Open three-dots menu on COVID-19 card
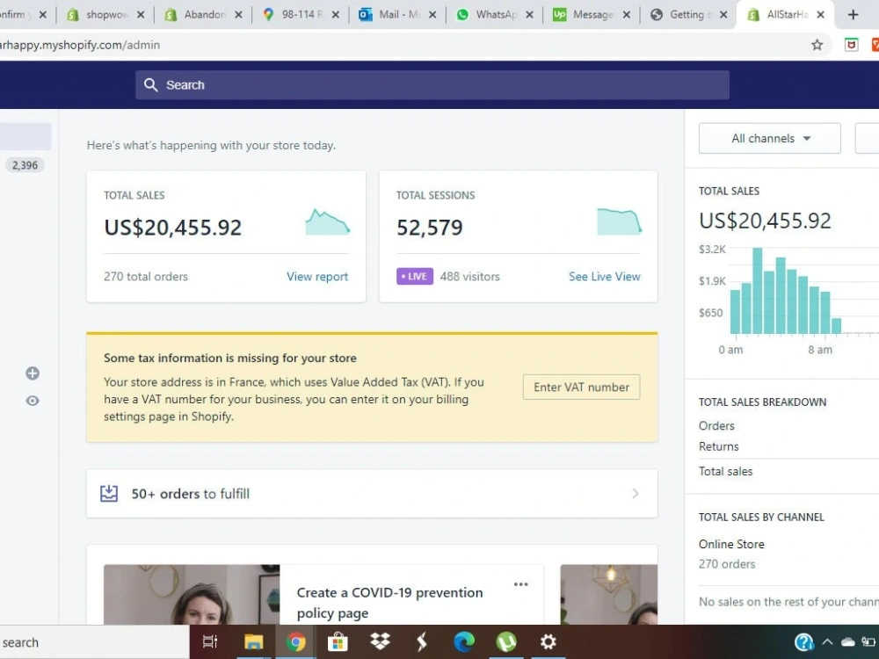879x659 pixels. coord(520,584)
